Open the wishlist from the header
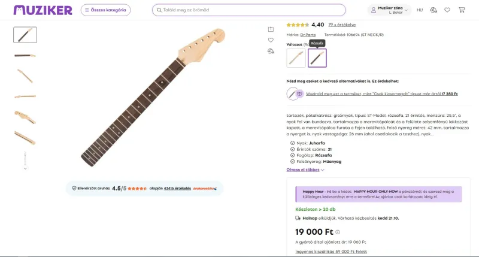This screenshot has height=257, width=479. (447, 10)
